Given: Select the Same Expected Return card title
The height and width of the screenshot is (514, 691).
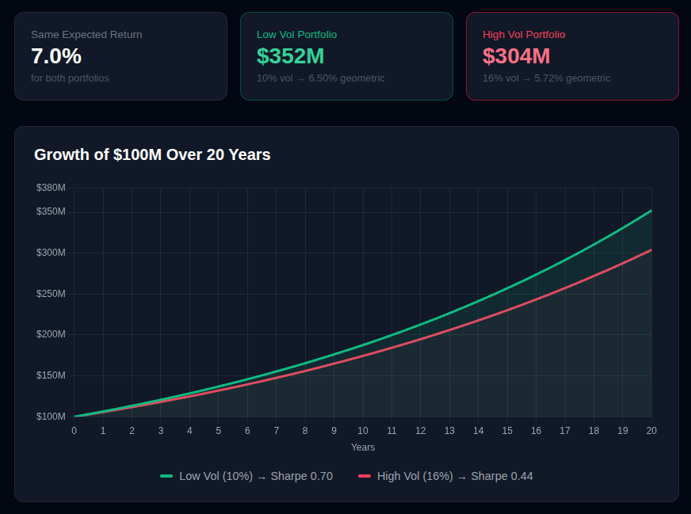Looking at the screenshot, I should [86, 35].
